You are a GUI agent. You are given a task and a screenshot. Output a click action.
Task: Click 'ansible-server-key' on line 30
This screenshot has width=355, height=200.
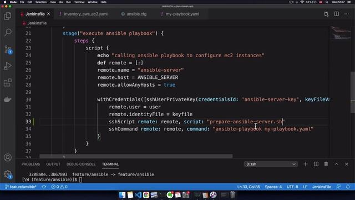tap(271, 99)
